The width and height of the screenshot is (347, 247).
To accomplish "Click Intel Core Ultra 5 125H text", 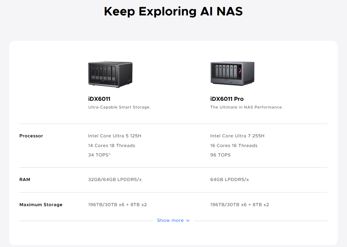I will click(x=115, y=136).
